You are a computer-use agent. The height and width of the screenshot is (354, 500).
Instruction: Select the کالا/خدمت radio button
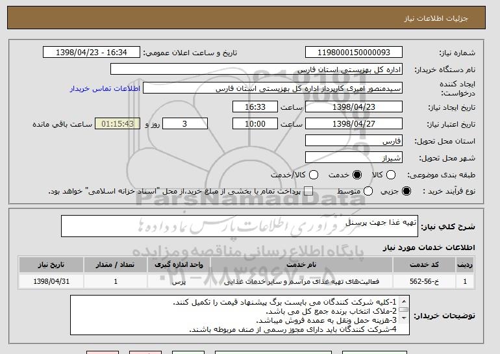pyautogui.click(x=314, y=175)
